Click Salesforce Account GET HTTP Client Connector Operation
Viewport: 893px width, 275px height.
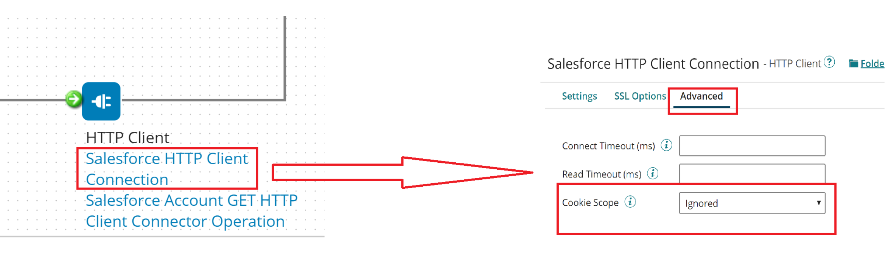point(191,211)
